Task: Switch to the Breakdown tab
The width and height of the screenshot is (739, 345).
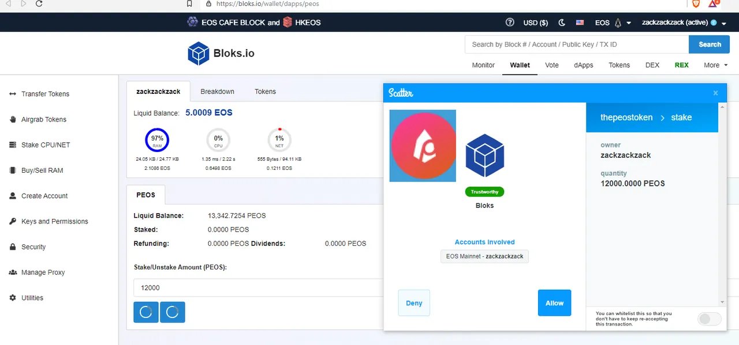Action: [217, 92]
